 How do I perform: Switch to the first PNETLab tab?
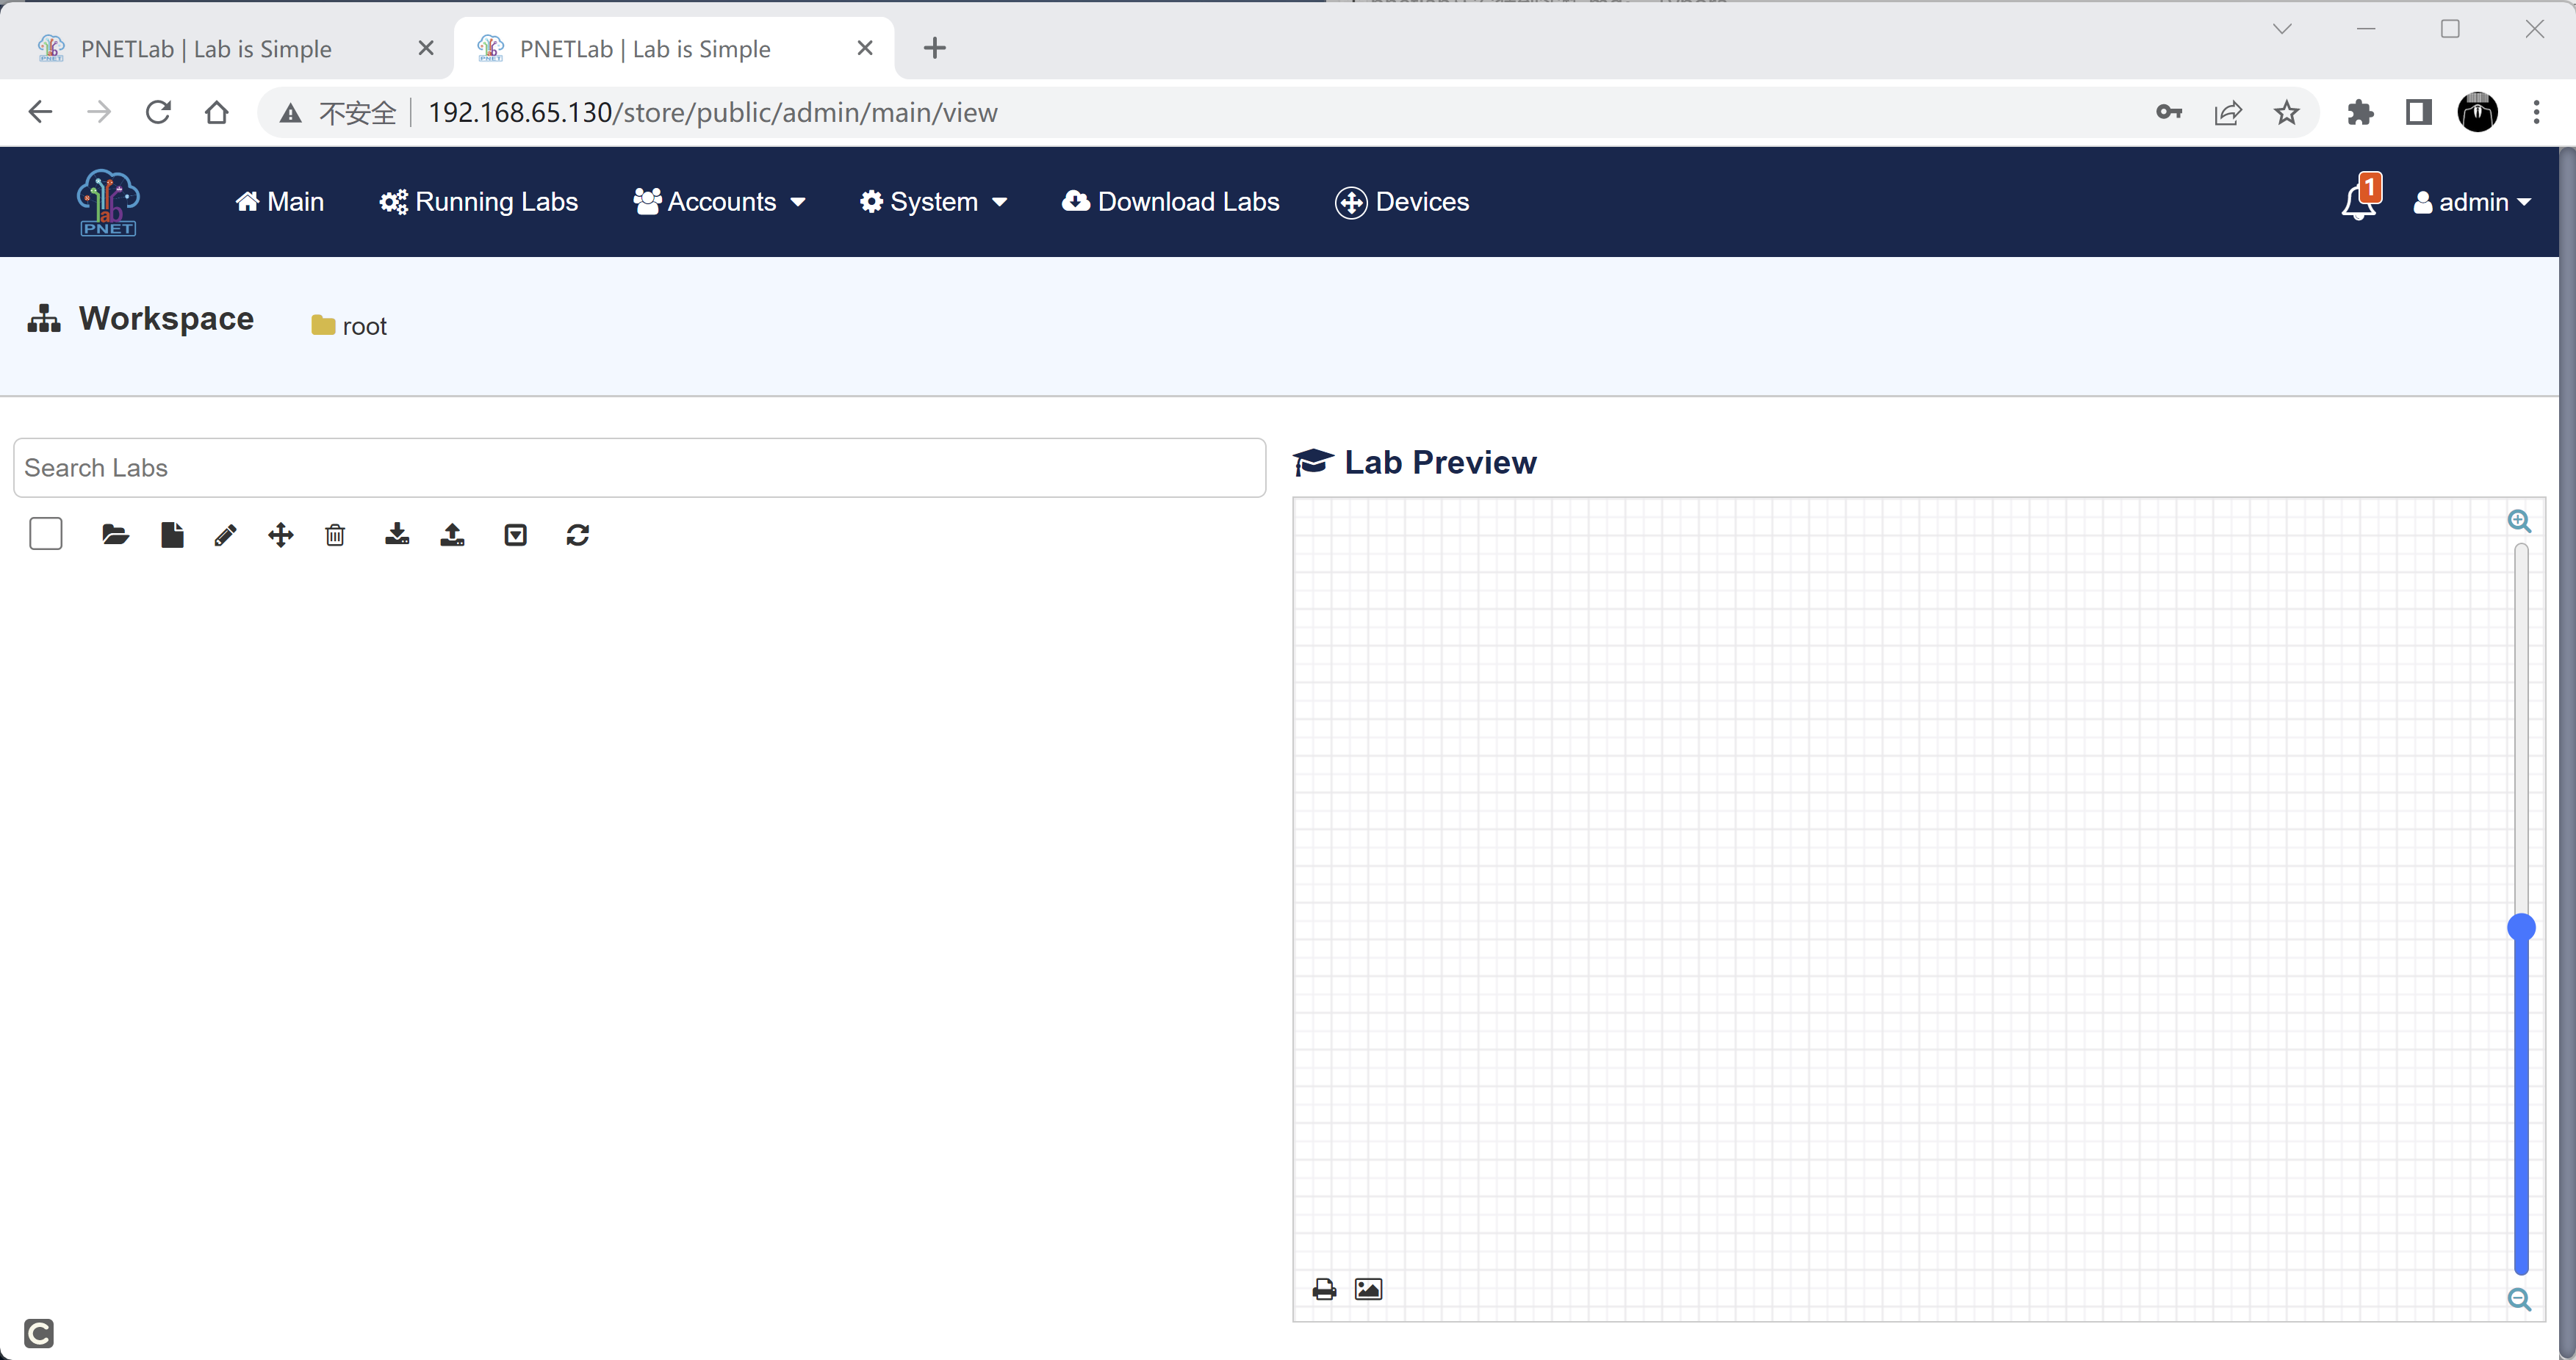pos(206,48)
